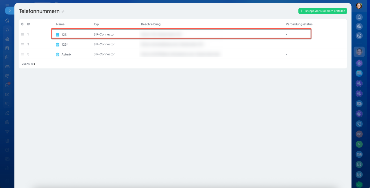
Task: Open the BC chat avatar
Action: [359, 134]
